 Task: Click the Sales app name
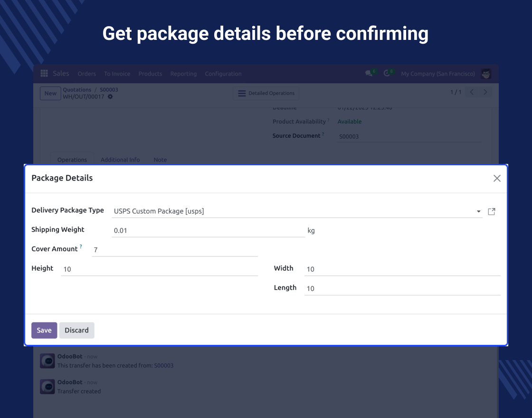click(61, 73)
